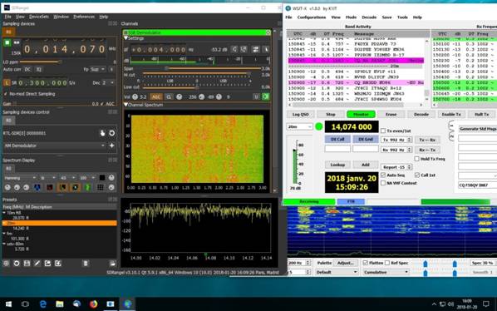Click the import preset icon
This screenshot has width=497, height=311.
coord(58,264)
